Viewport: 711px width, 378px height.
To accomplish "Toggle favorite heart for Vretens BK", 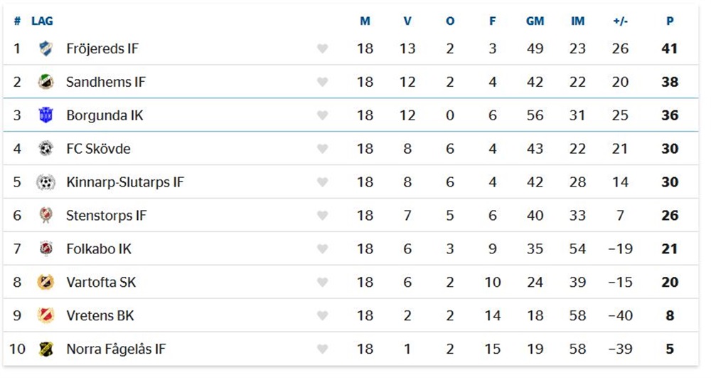I will tap(322, 316).
